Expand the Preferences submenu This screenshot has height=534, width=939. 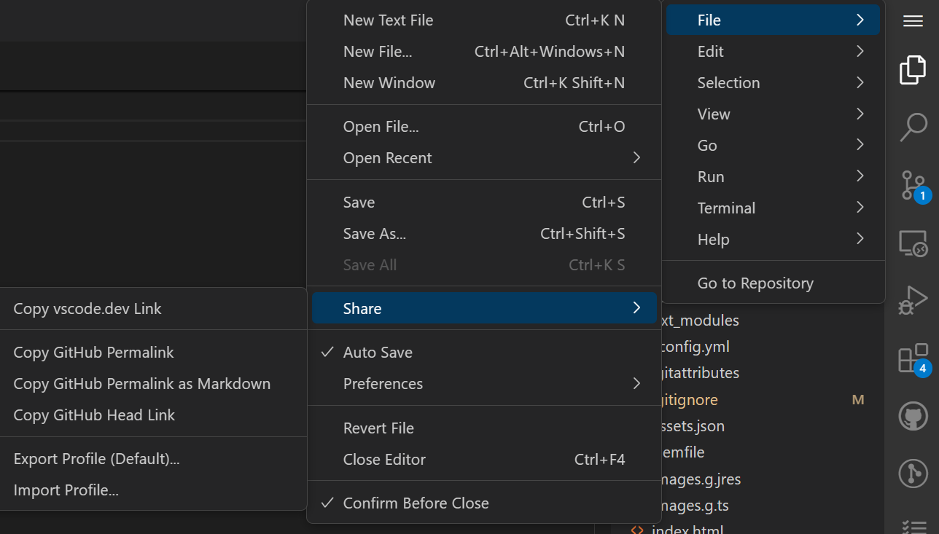(x=484, y=384)
